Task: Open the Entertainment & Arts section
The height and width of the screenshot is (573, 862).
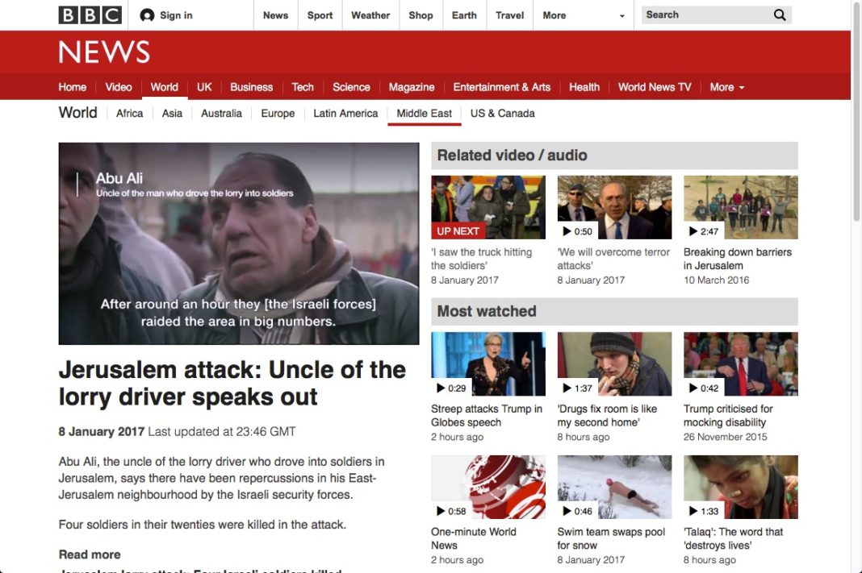Action: pyautogui.click(x=501, y=87)
